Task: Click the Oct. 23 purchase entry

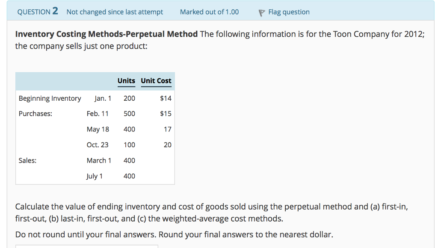Action: tap(98, 145)
